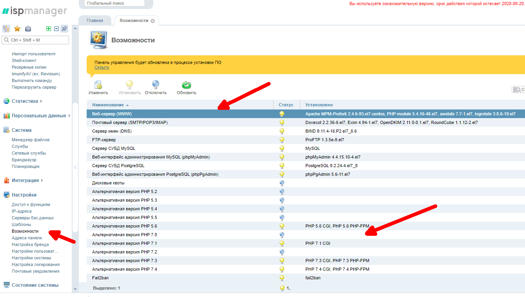Expand all menu sections with green plus

click(49, 29)
